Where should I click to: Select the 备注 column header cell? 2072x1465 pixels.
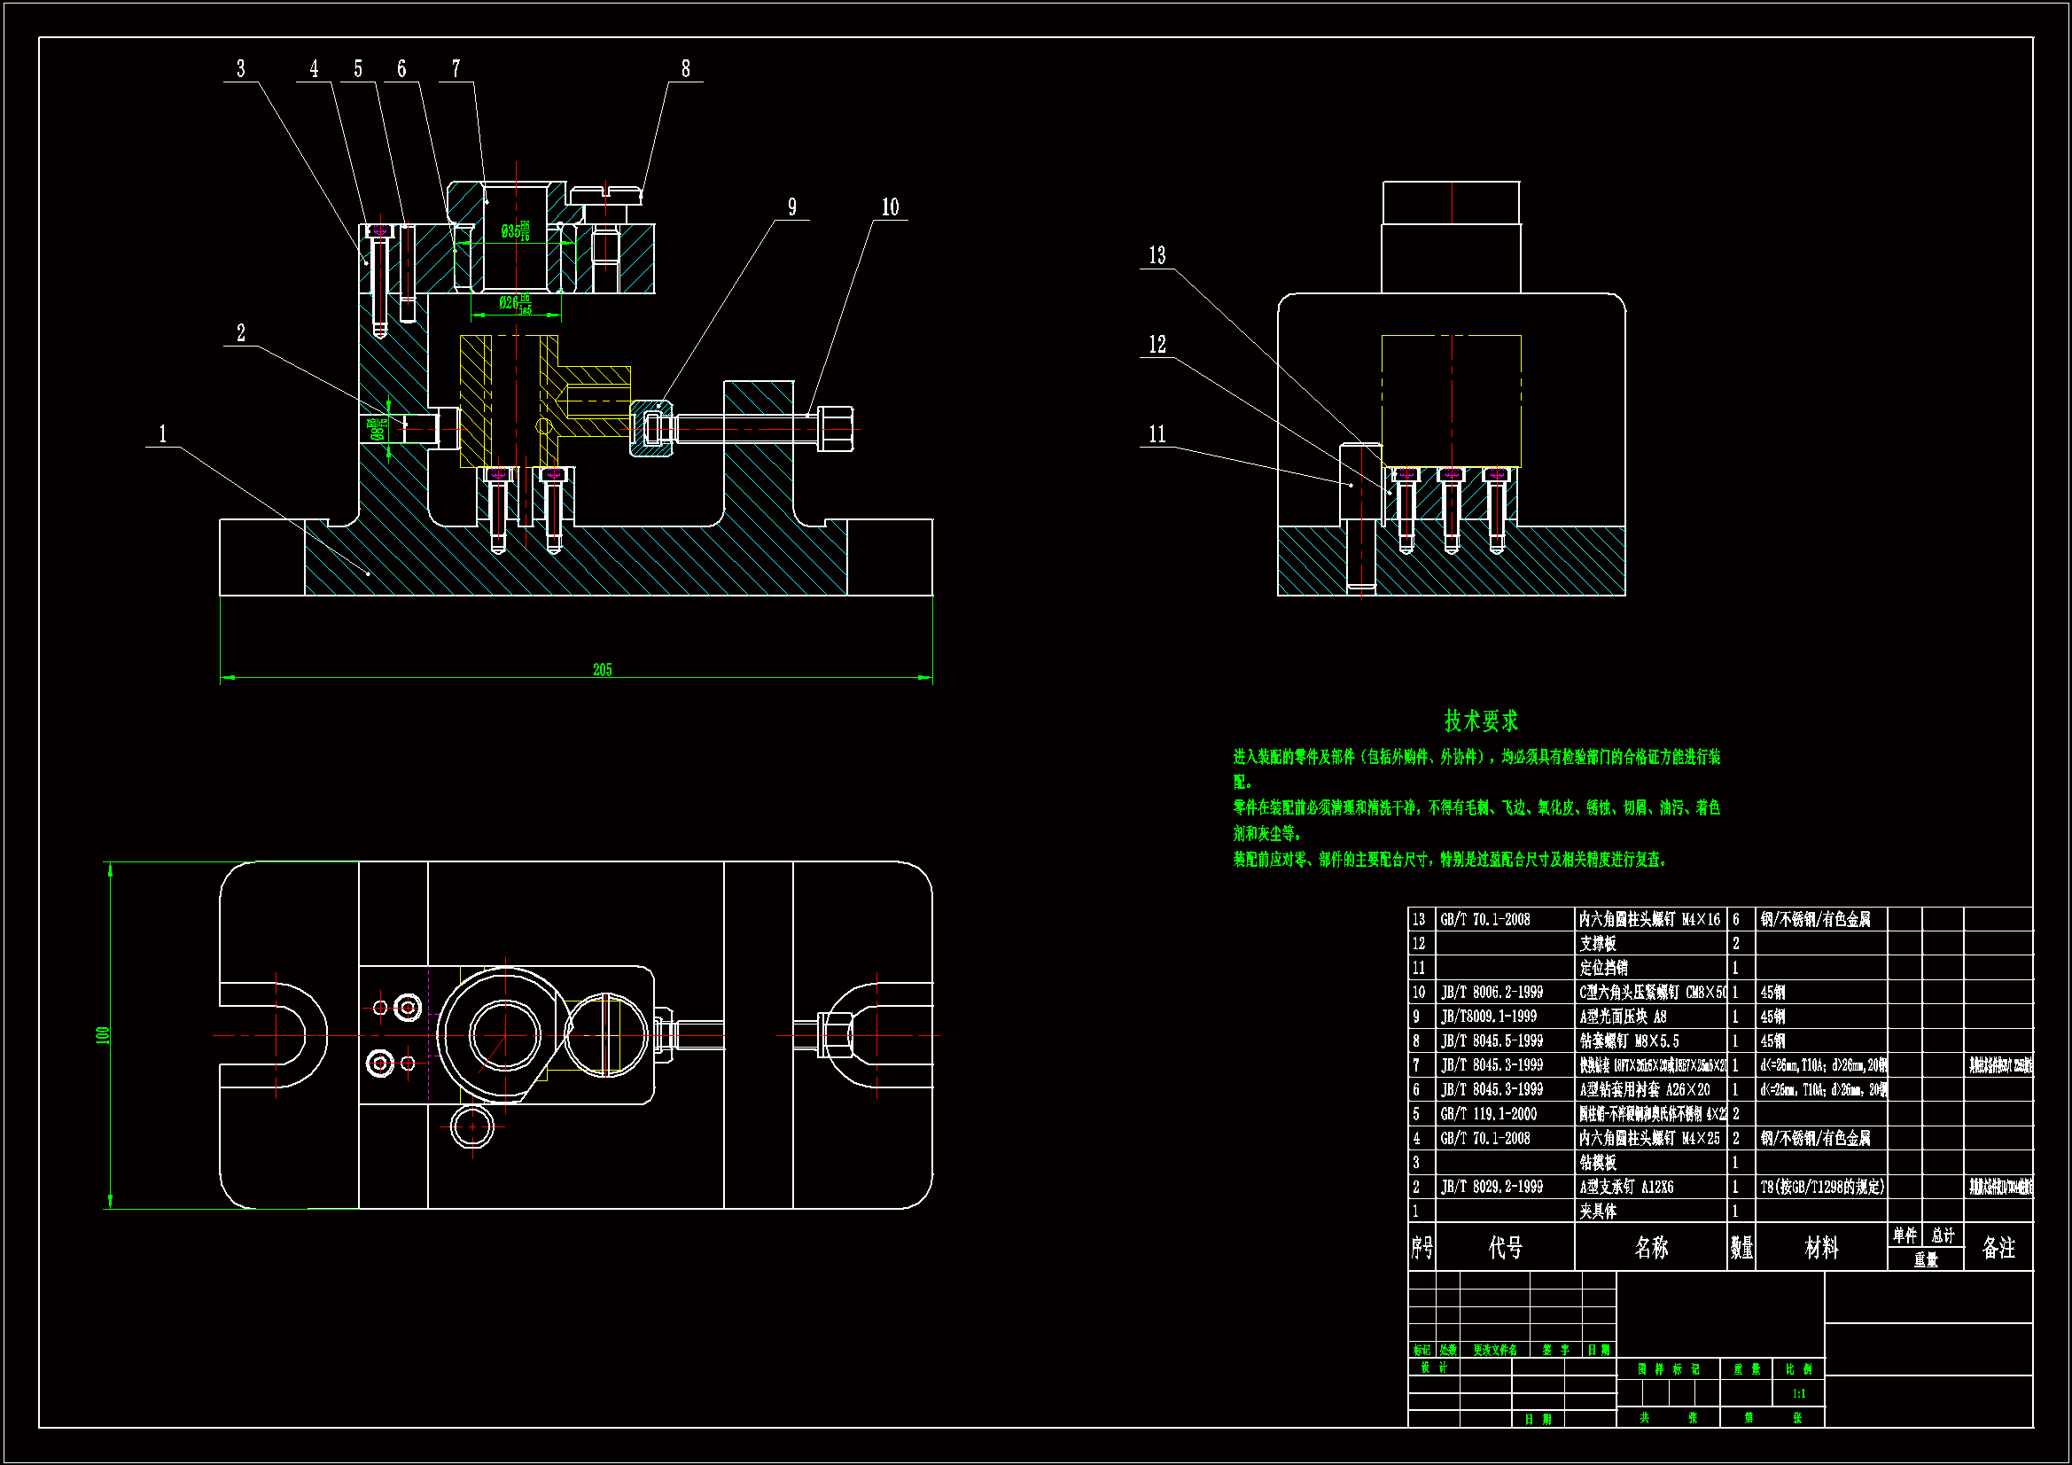tap(1998, 1248)
